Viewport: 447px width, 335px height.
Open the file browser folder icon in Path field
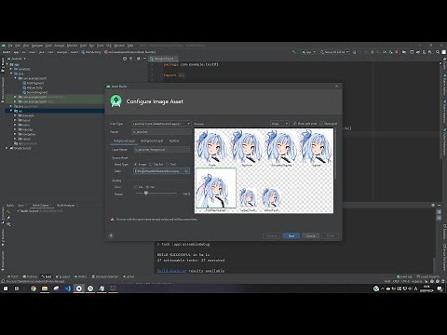coord(186,171)
